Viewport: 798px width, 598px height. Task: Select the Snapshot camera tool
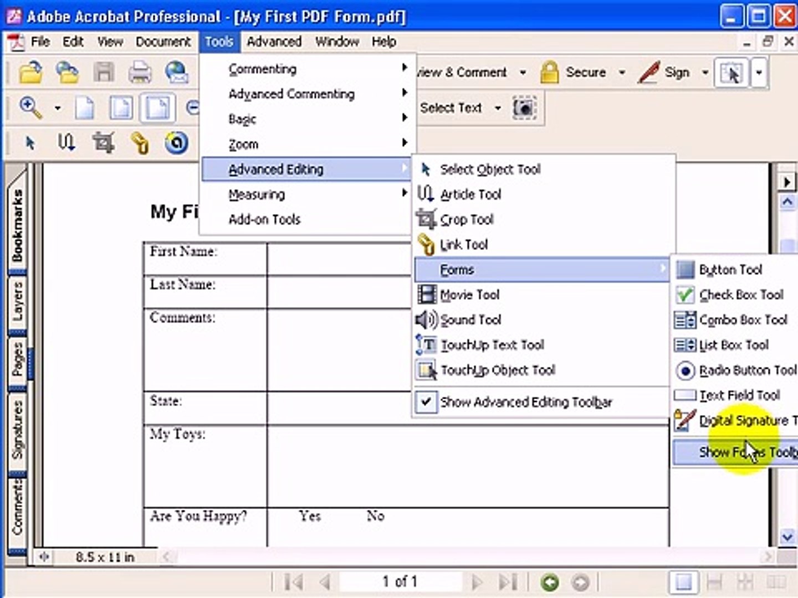524,107
